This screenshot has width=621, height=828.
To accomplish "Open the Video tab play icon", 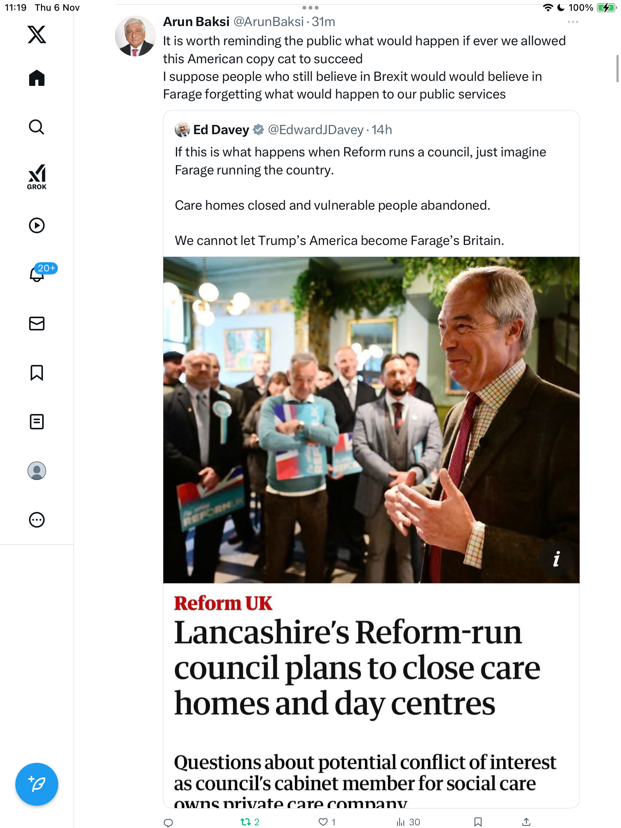I will (37, 225).
